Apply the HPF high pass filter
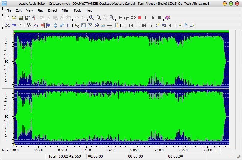Viewport: 242px width, 160px height. coord(131,25)
